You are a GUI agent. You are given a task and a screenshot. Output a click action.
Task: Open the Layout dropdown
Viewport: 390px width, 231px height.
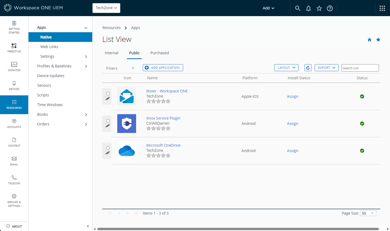coord(286,68)
